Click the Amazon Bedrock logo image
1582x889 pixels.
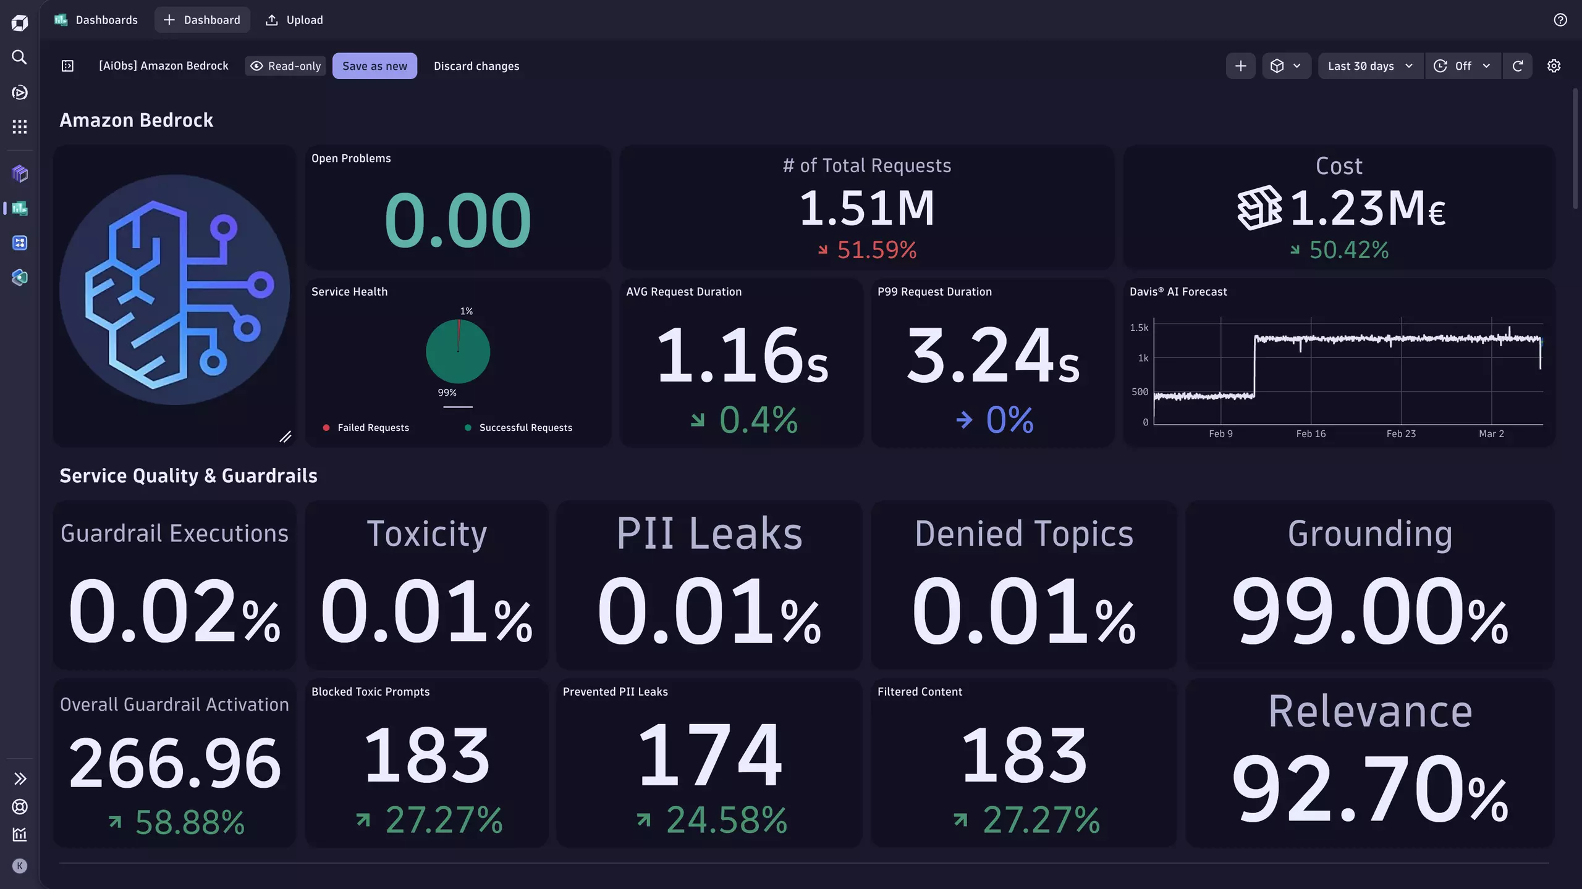click(175, 290)
